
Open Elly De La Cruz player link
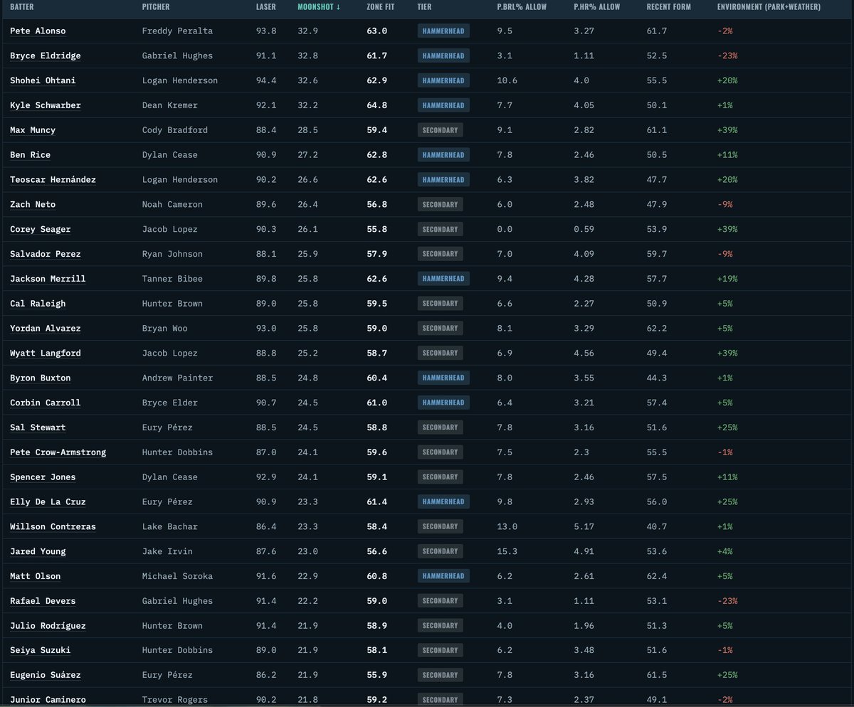coord(48,502)
